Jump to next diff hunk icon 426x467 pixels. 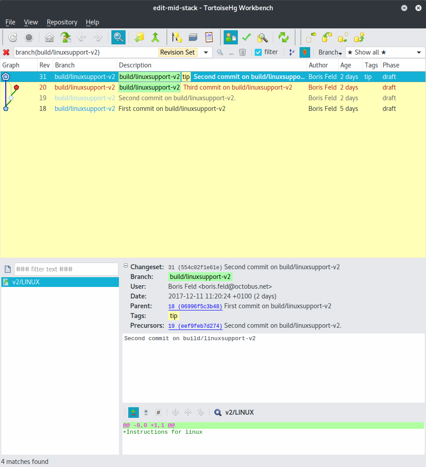click(x=175, y=412)
